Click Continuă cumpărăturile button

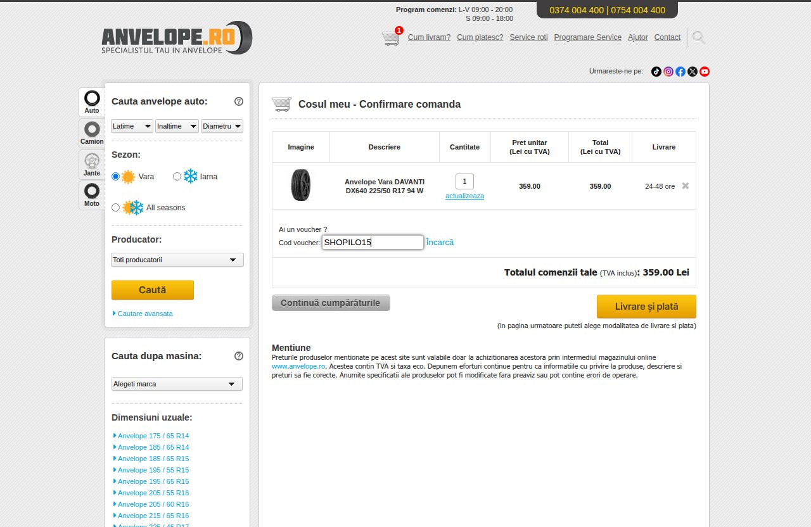[x=331, y=303]
